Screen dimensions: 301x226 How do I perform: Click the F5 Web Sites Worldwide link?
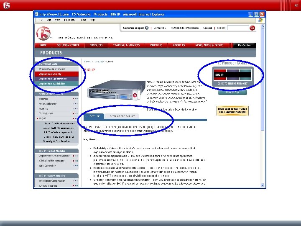[185, 28]
